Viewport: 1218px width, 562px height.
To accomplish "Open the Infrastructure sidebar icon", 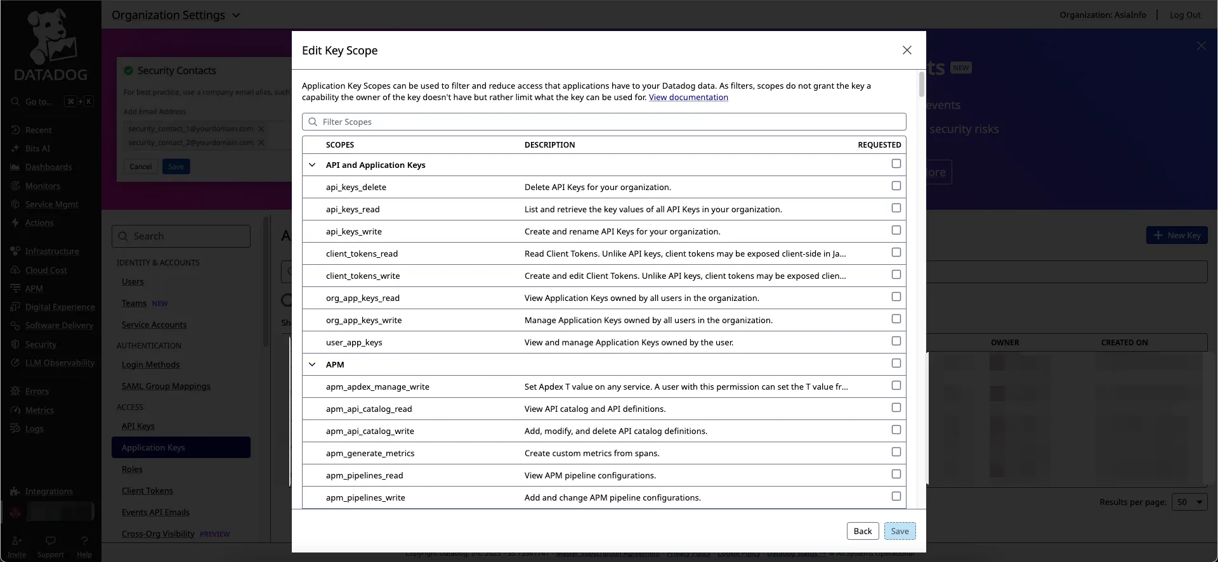I will pos(15,252).
